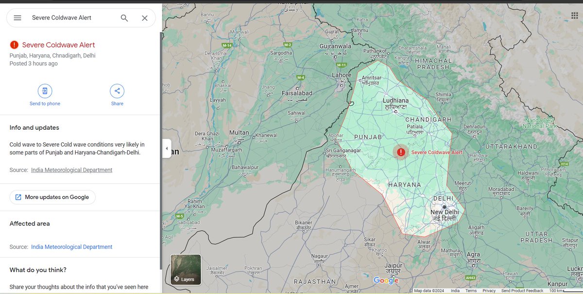This screenshot has height=294, width=583.
Task: Clear the search with the X icon
Action: click(145, 18)
